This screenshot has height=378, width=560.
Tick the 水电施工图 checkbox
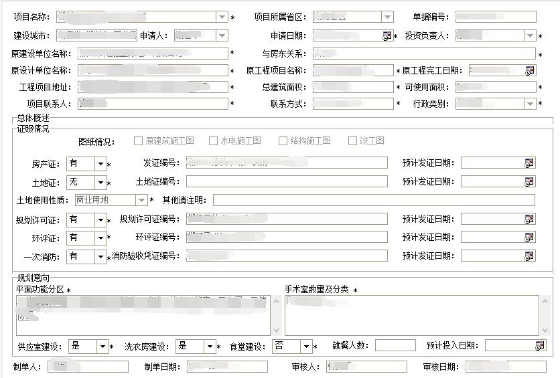click(x=214, y=141)
